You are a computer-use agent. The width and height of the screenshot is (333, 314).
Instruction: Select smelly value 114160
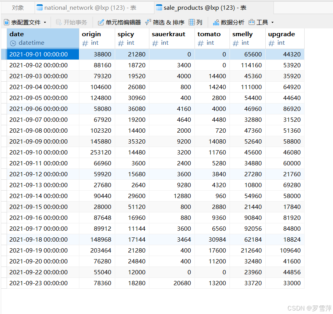pos(247,65)
